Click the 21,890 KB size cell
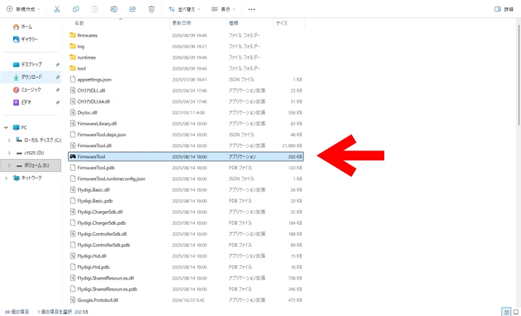This screenshot has width=521, height=316. 292,145
